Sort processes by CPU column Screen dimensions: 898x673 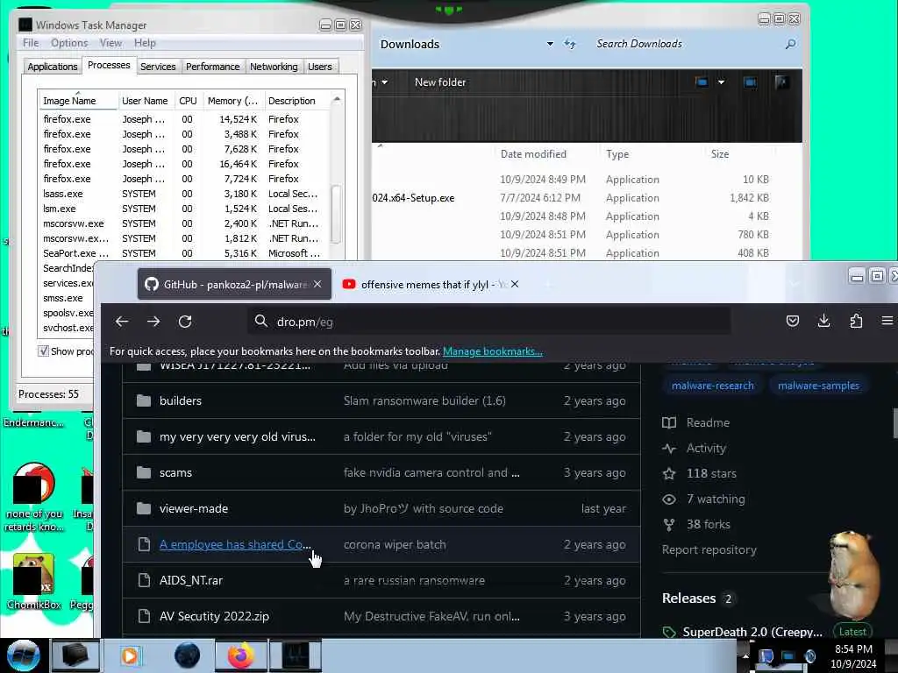(x=188, y=101)
